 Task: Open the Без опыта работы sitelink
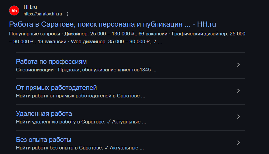(43, 140)
